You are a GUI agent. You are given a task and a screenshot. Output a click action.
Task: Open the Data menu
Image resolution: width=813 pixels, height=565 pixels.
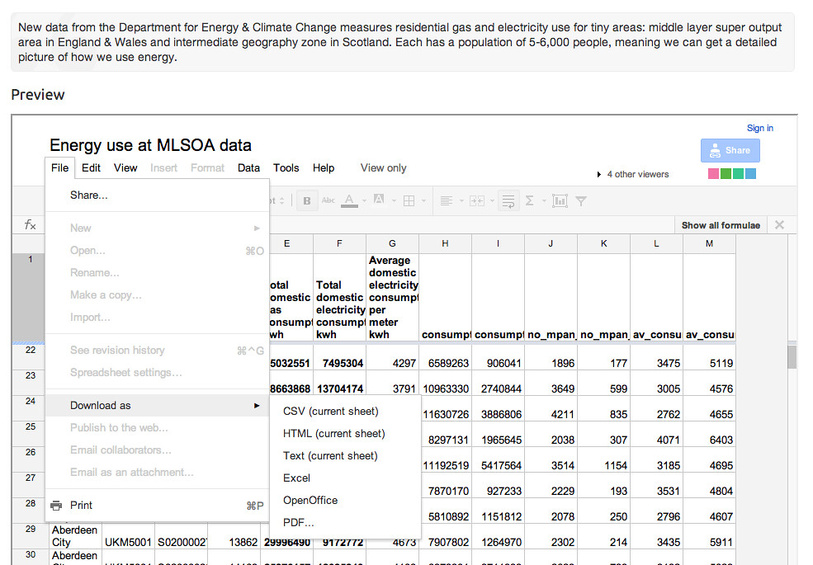248,167
